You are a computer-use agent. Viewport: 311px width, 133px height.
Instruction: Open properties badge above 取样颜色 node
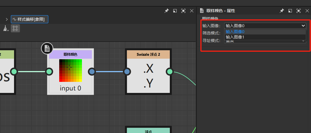[47, 48]
